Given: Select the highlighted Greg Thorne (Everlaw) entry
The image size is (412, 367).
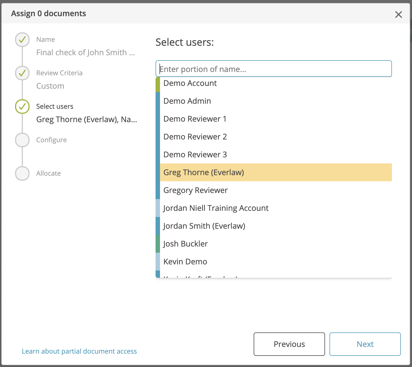Looking at the screenshot, I should point(274,172).
